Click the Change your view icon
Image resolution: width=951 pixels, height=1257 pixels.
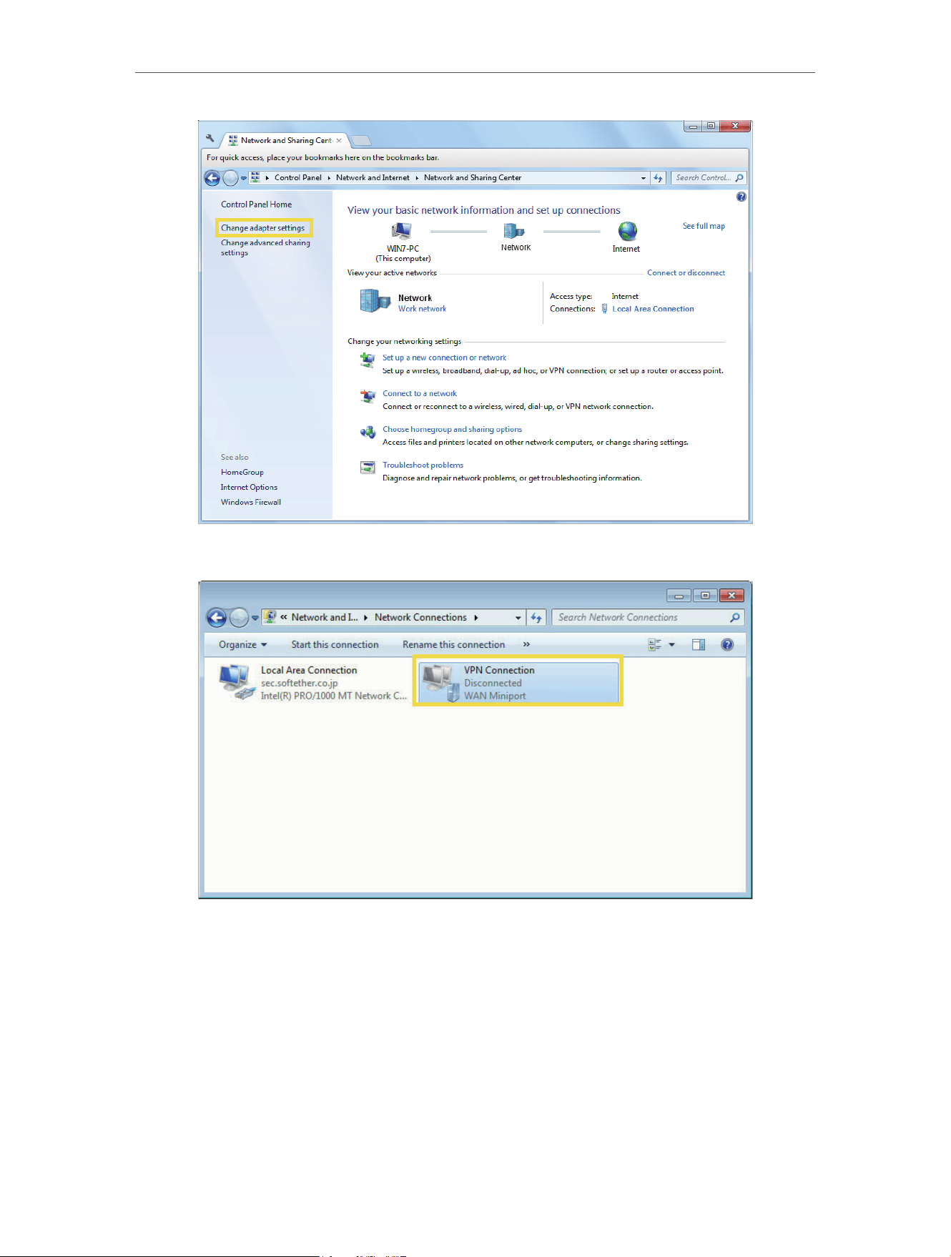[x=655, y=645]
